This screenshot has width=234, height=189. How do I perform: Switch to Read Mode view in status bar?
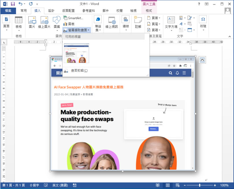point(158,185)
